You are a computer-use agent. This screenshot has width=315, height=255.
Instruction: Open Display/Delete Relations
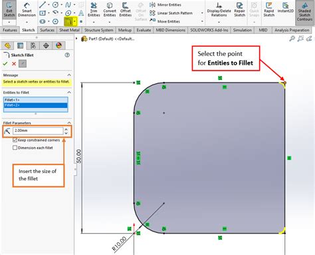point(219,10)
